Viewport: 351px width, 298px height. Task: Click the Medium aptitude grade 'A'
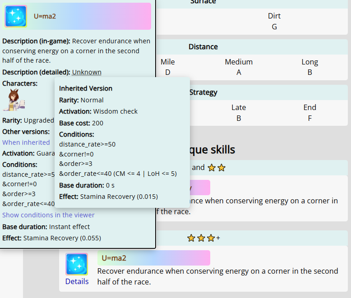click(x=239, y=72)
